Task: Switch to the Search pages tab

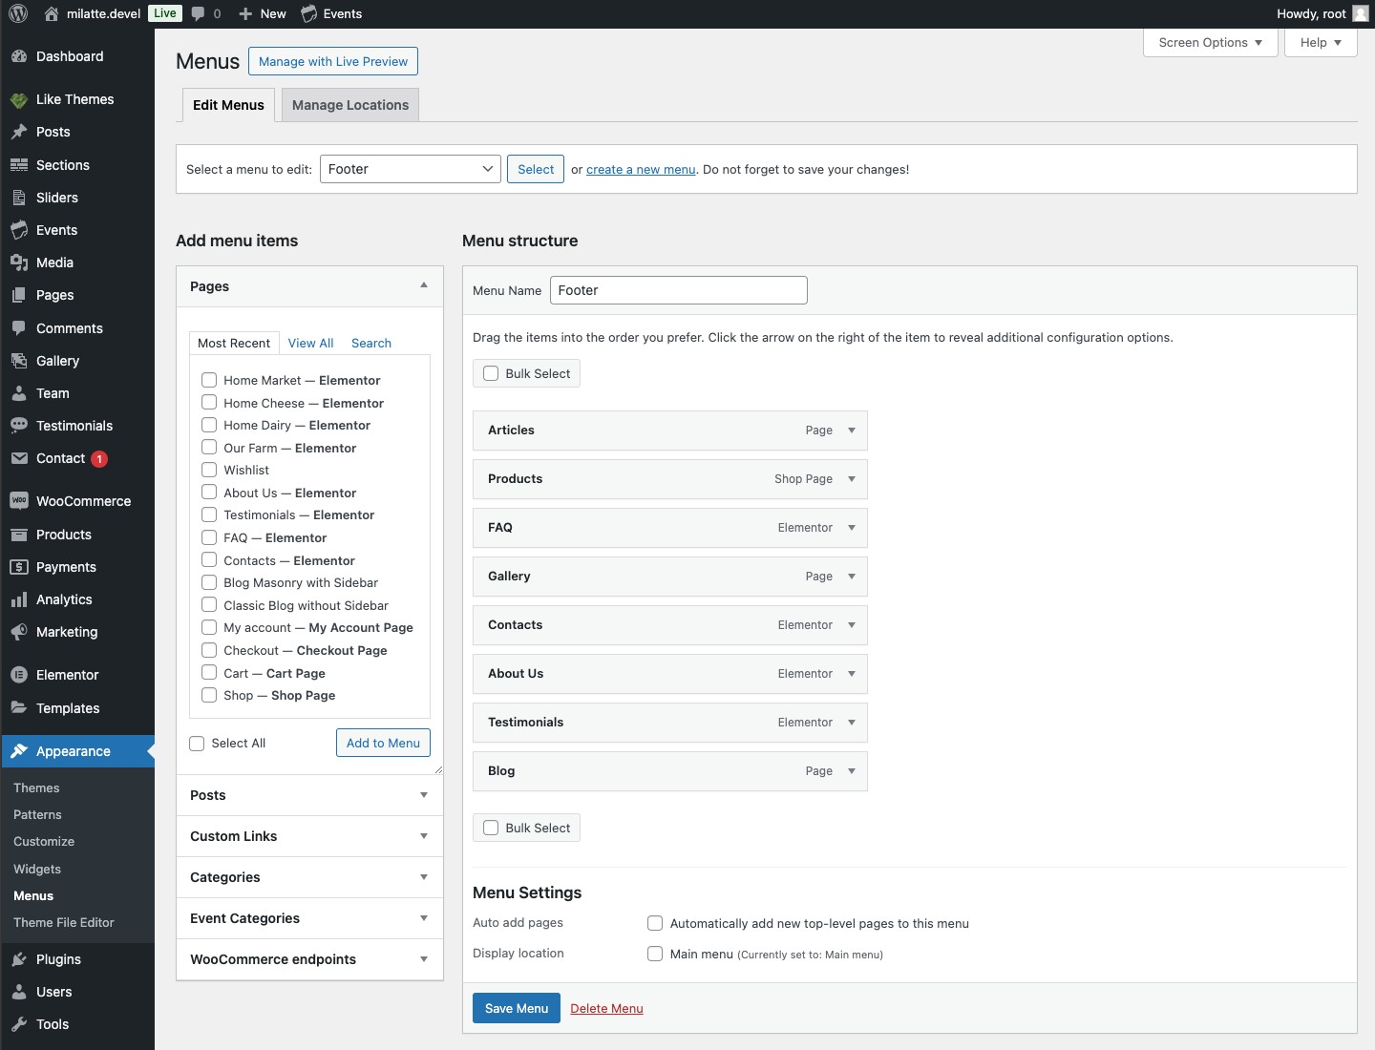Action: point(371,343)
